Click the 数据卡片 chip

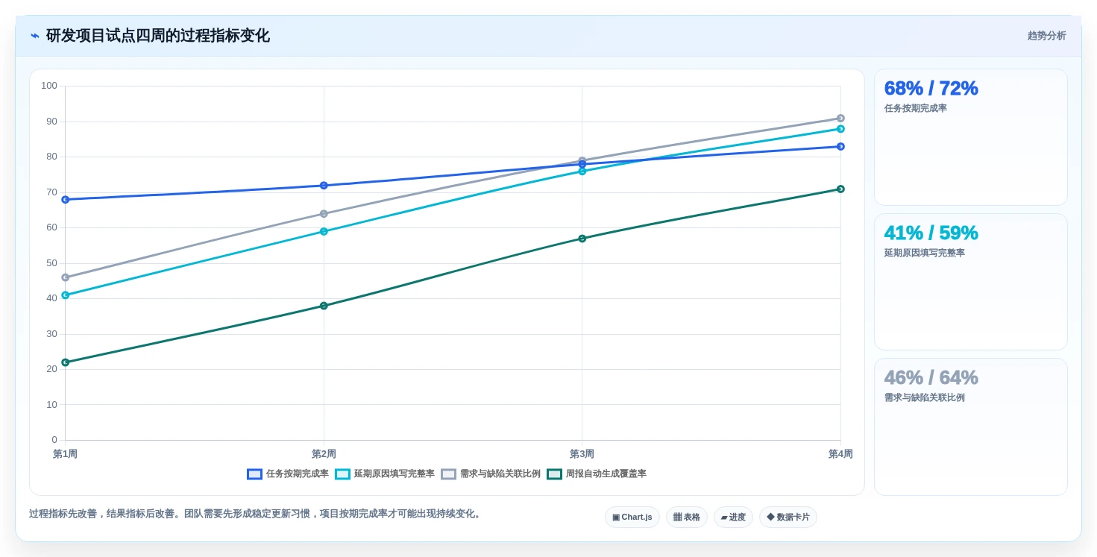pos(788,517)
